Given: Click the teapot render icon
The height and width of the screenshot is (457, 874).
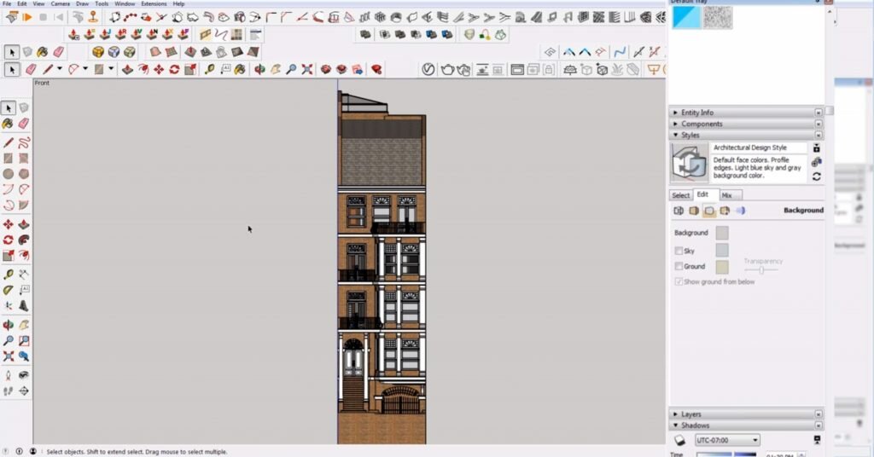Looking at the screenshot, I should pyautogui.click(x=447, y=70).
